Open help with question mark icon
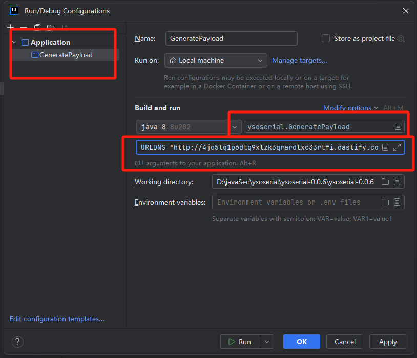The width and height of the screenshot is (417, 358). pyautogui.click(x=17, y=342)
